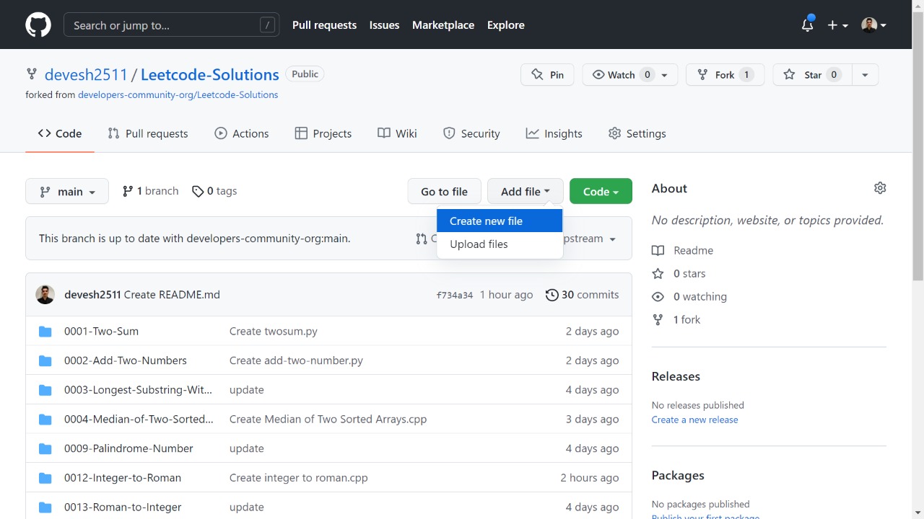Switch to the repository Pull requests tab
Image resolution: width=924 pixels, height=519 pixels.
pos(147,133)
